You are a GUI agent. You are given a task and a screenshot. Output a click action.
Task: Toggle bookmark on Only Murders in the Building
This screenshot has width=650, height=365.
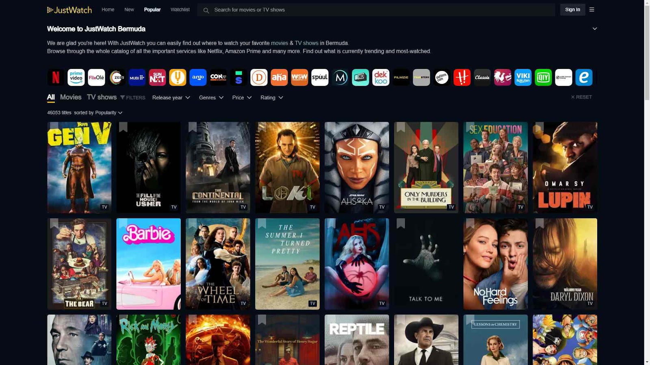pyautogui.click(x=401, y=127)
